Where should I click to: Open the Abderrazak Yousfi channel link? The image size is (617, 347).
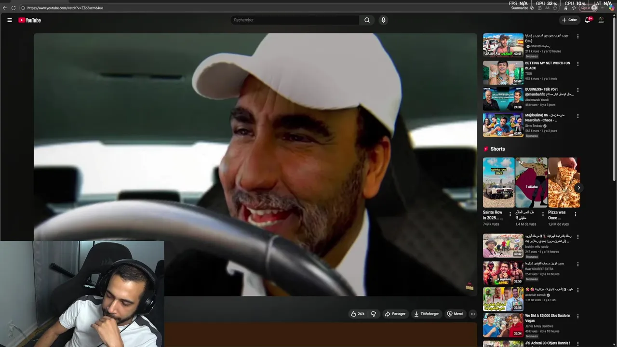pos(536,100)
